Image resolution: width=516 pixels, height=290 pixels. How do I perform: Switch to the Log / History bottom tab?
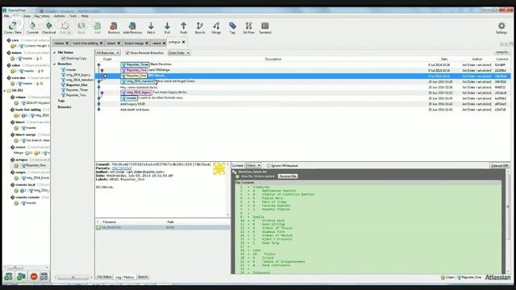(125, 277)
